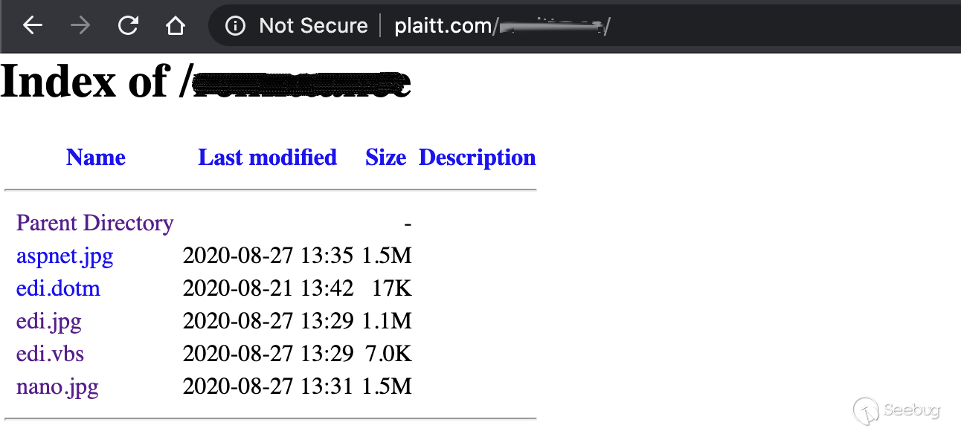Sort listing by Last modified column
Viewport: 961px width, 431px height.
tap(267, 158)
